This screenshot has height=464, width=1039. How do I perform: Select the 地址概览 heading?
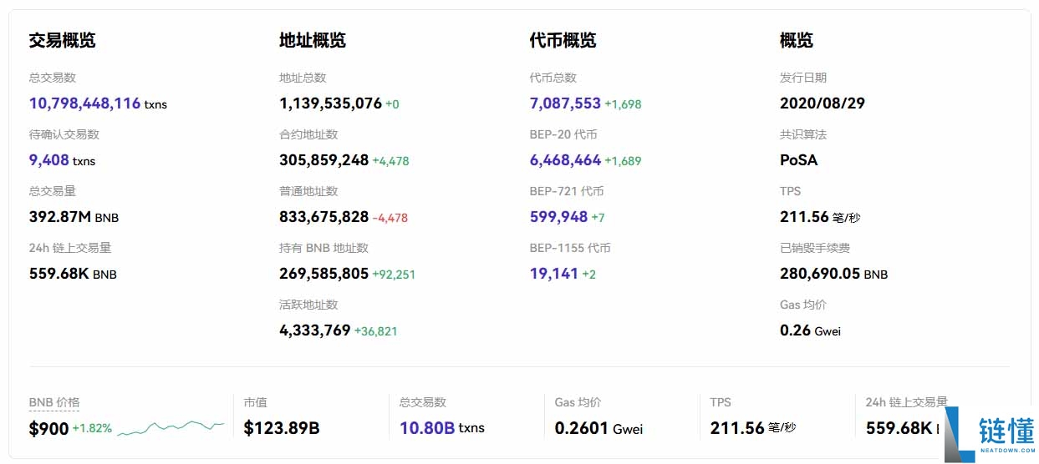pos(313,40)
